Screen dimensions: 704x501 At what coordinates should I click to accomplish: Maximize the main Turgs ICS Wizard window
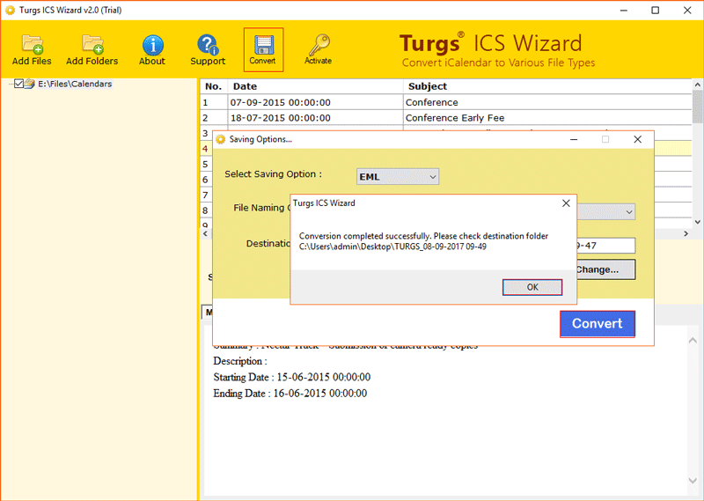coord(655,10)
